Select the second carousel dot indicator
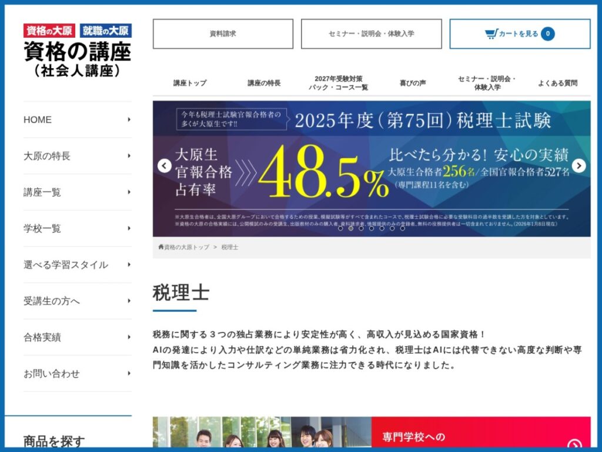 point(351,228)
